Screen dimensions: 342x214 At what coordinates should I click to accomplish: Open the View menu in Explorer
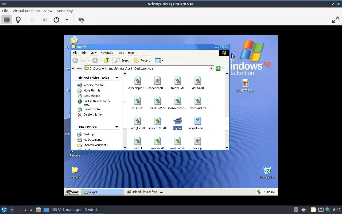pos(94,53)
